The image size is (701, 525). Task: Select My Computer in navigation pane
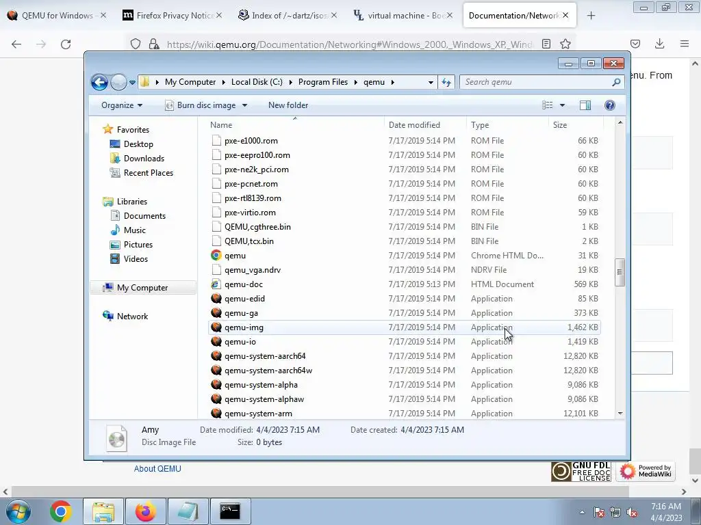[x=142, y=288]
